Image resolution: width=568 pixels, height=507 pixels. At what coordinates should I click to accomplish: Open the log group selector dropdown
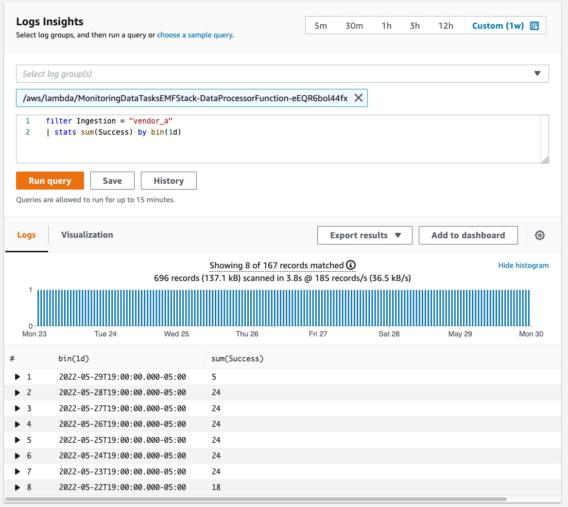coord(537,73)
